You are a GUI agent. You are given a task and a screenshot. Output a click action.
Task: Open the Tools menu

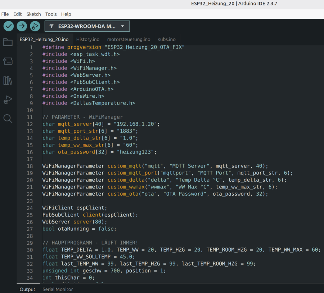coord(51,14)
